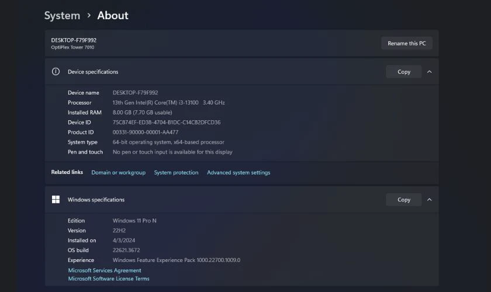Click the Windows 11 Pro N edition value

click(x=134, y=221)
